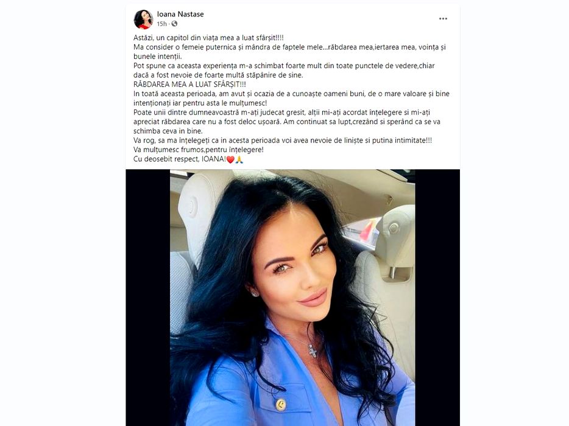
Task: Click the line starting 'Astăzi, un capitol'
Action: [208, 38]
